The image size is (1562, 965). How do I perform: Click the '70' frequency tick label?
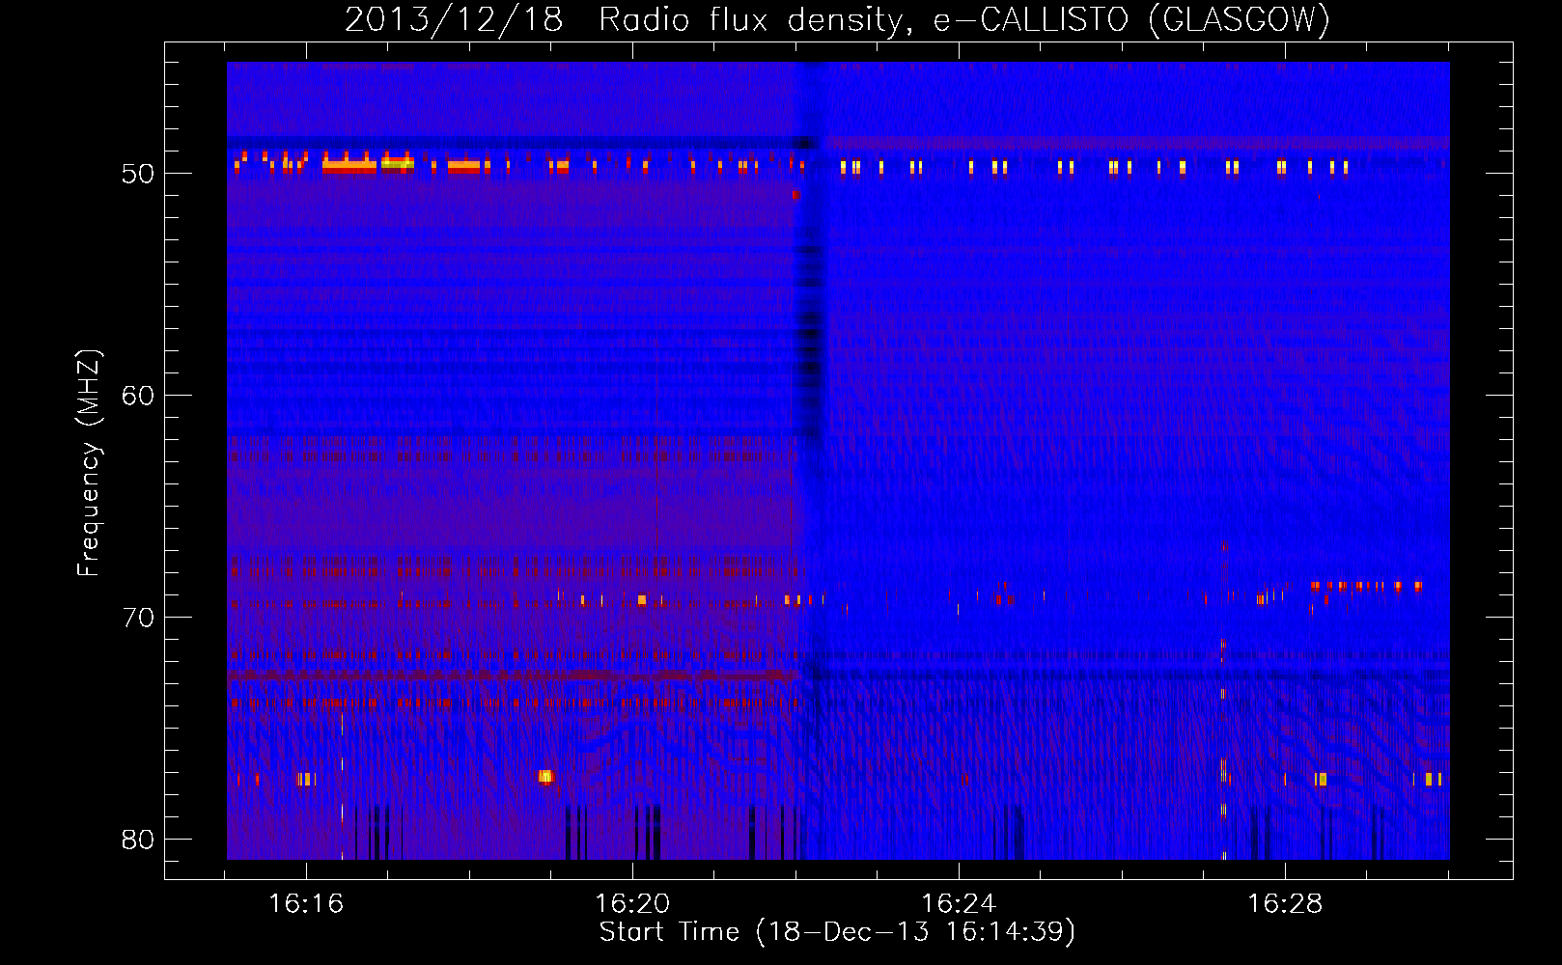click(138, 618)
